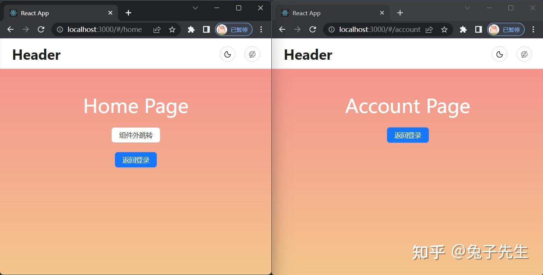Screen dimensions: 543x275
Task: Maximize the account browser window
Action: [x=511, y=8]
